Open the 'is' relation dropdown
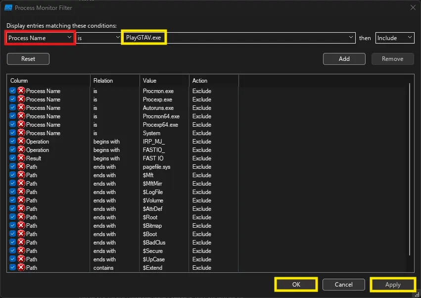The height and width of the screenshot is (298, 421). tap(98, 38)
